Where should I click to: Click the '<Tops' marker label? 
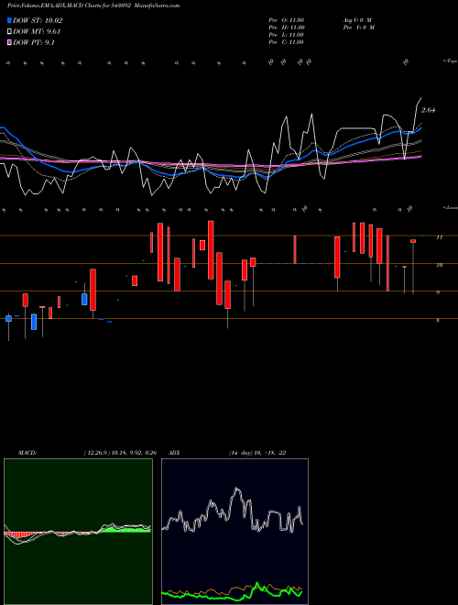(450, 61)
